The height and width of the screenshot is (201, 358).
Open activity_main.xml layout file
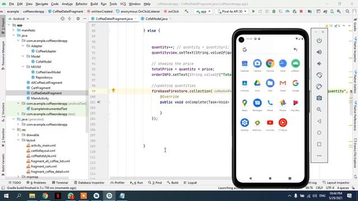tap(43, 145)
